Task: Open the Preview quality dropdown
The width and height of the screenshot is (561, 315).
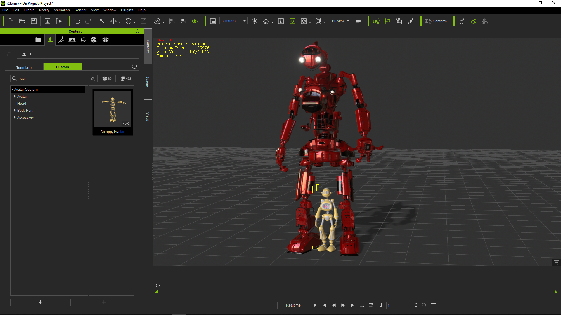Action: coord(340,21)
